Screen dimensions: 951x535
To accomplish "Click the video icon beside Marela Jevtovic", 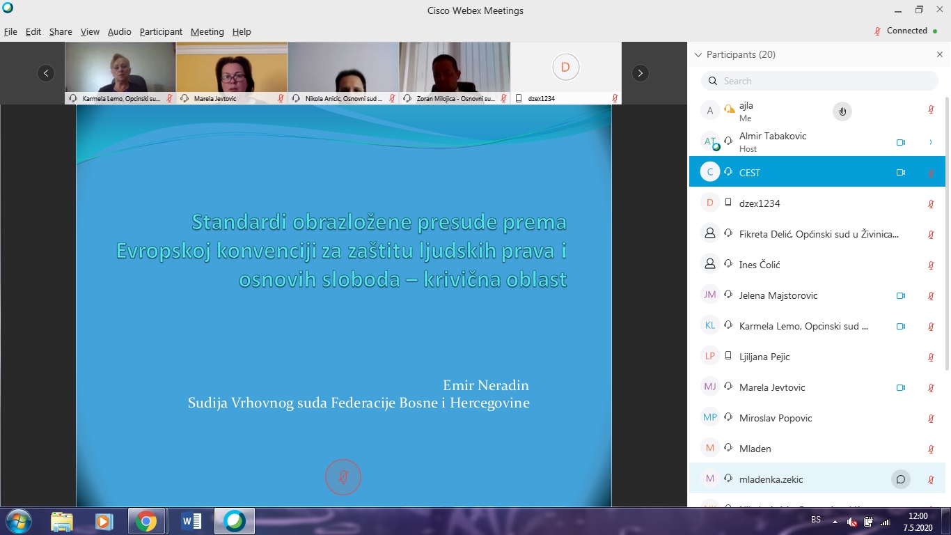I will coord(900,387).
